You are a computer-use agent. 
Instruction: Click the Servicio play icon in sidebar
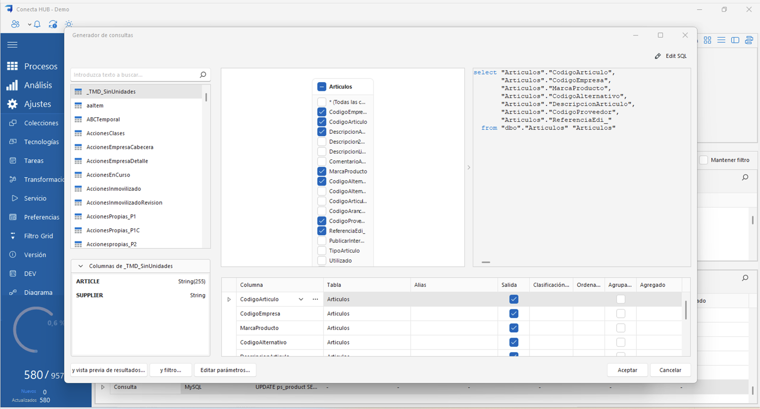point(14,198)
